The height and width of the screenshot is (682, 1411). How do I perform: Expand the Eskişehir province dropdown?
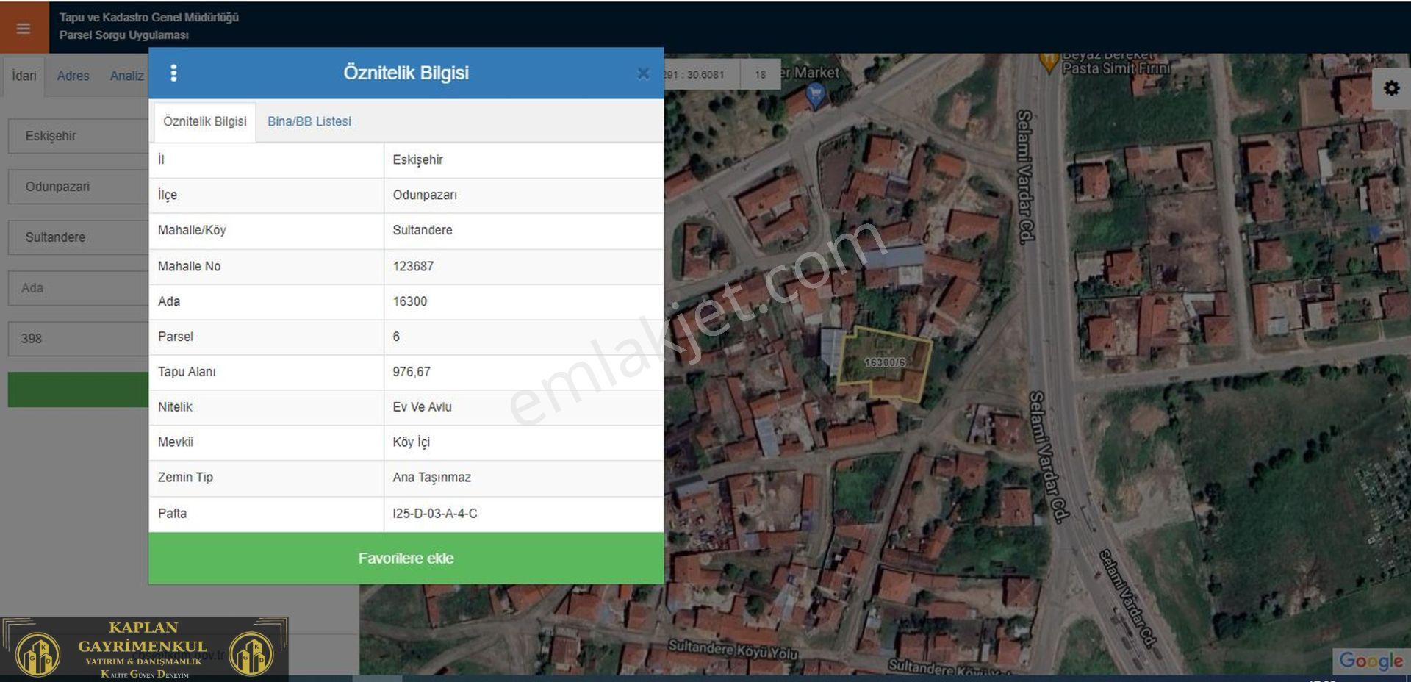(x=79, y=136)
